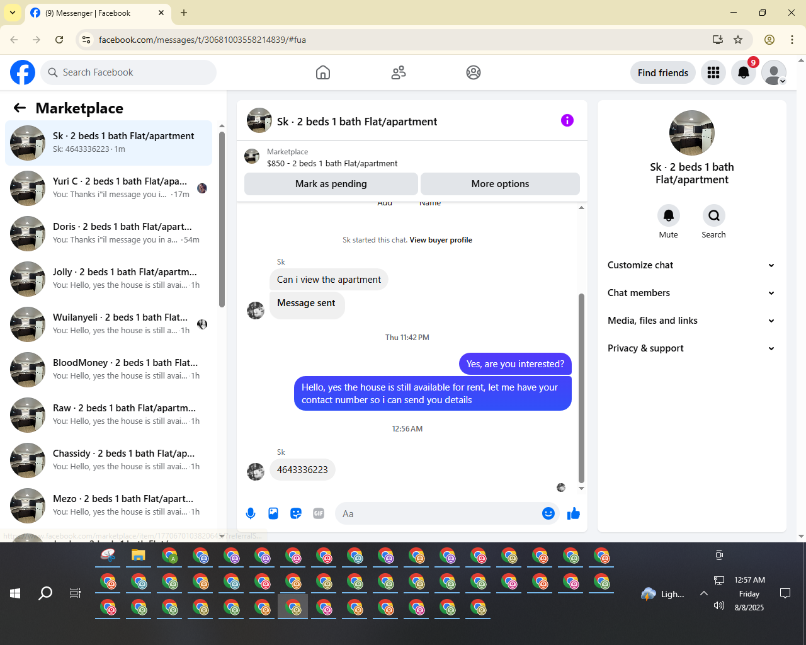
Task: Open Chrome profile icon
Action: [x=769, y=40]
